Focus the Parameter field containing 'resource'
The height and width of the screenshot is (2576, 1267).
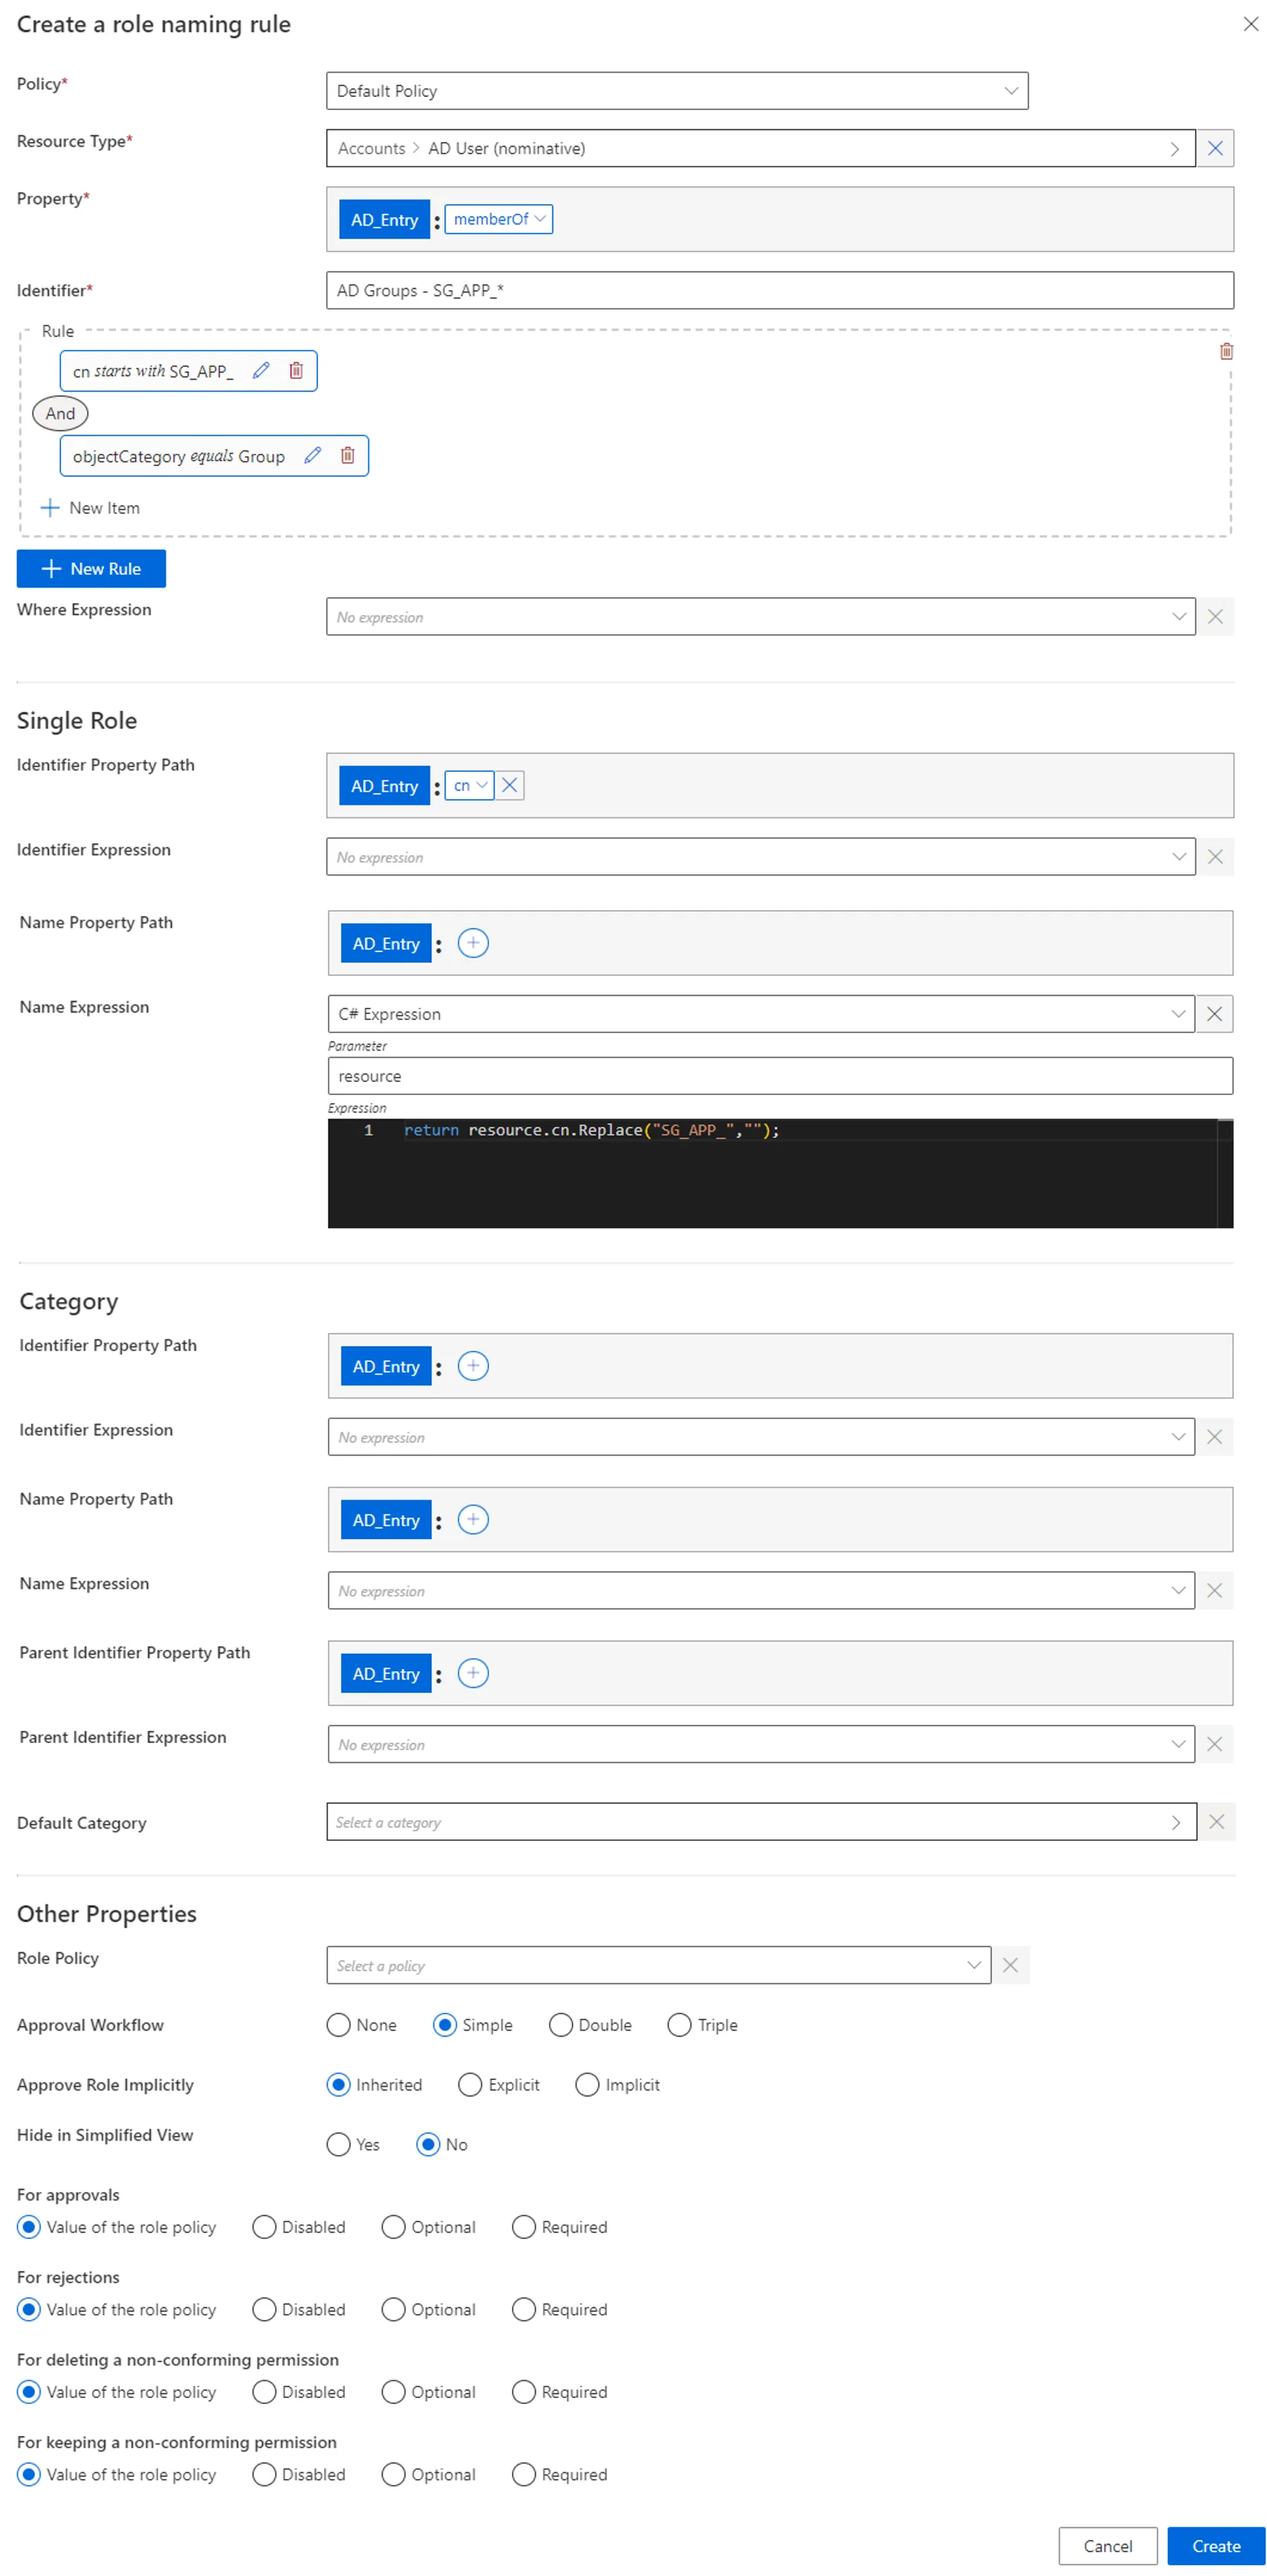[x=779, y=1076]
